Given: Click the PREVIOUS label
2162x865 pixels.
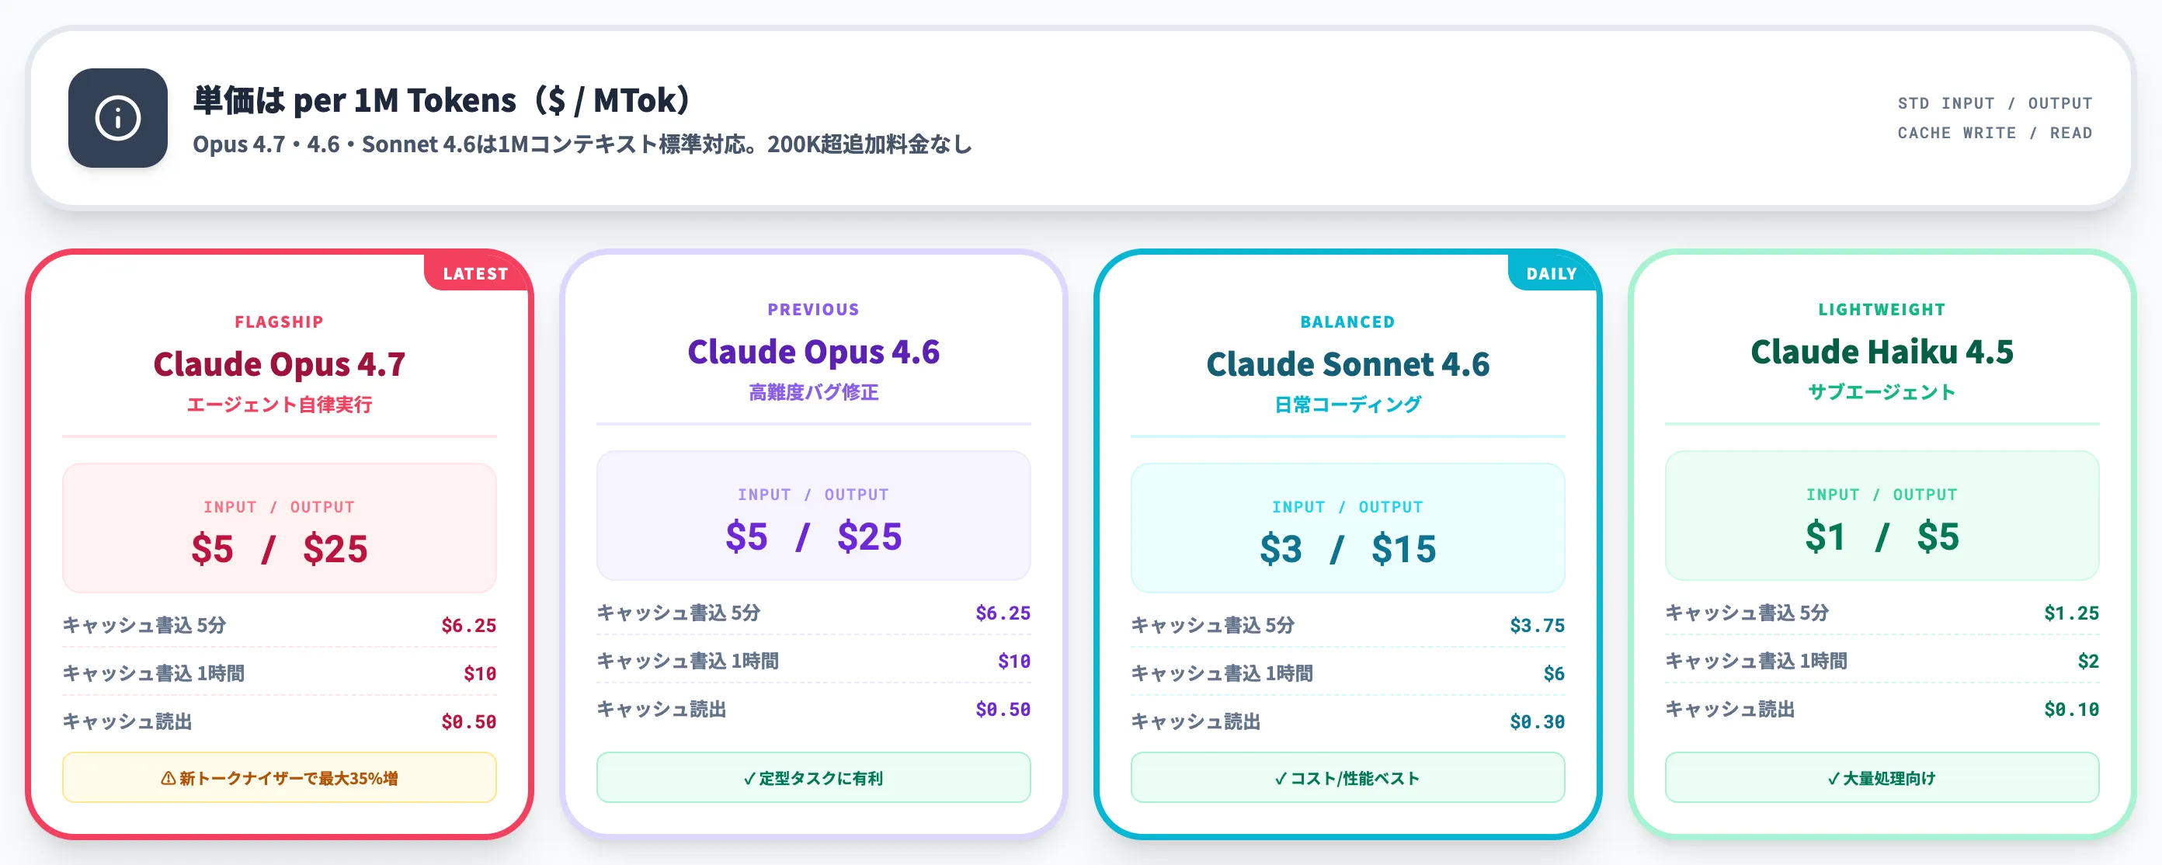Looking at the screenshot, I should click(x=813, y=310).
